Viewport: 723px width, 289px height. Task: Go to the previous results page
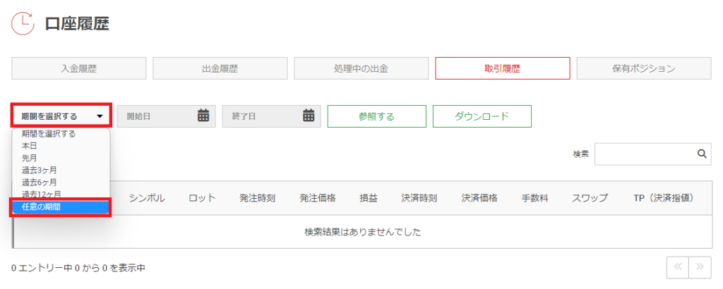click(x=679, y=268)
